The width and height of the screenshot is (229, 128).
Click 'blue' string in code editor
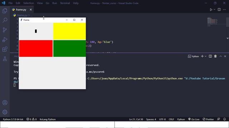click(x=107, y=42)
